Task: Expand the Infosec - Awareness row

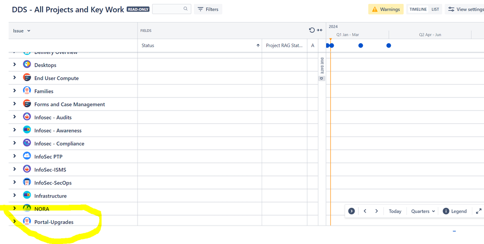Action: 14,130
